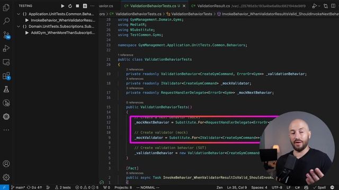Open the Search view icon

point(6,21)
